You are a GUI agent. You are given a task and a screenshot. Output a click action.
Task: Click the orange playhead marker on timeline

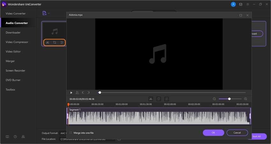click(x=68, y=104)
